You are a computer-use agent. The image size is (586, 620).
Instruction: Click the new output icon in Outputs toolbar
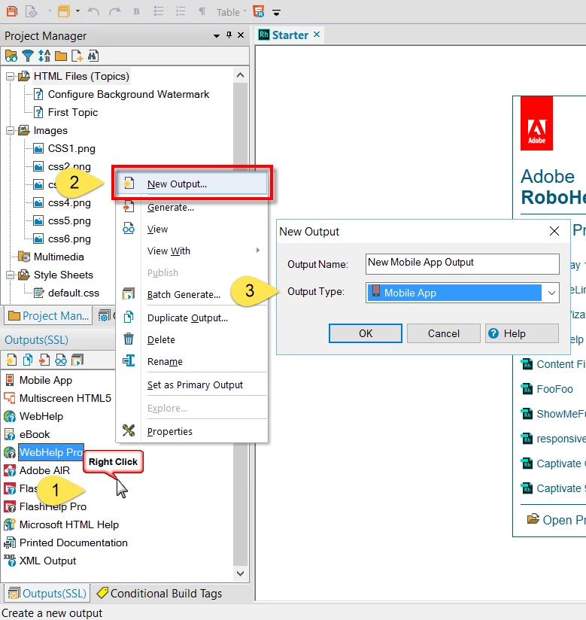(11, 360)
